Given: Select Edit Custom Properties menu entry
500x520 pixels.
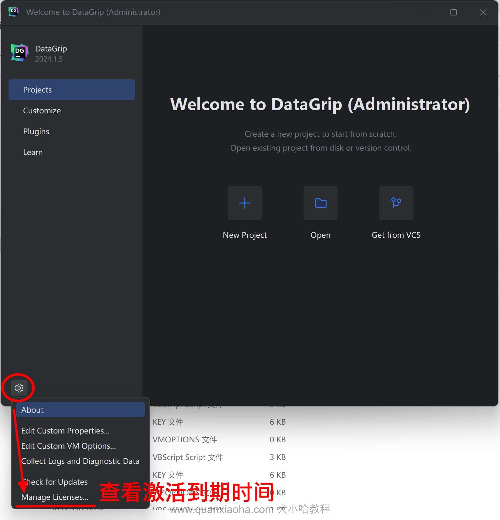Looking at the screenshot, I should tap(81, 431).
